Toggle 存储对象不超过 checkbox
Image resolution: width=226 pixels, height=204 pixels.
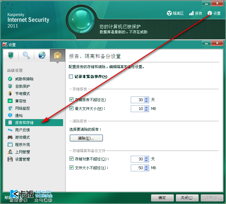(x=71, y=159)
